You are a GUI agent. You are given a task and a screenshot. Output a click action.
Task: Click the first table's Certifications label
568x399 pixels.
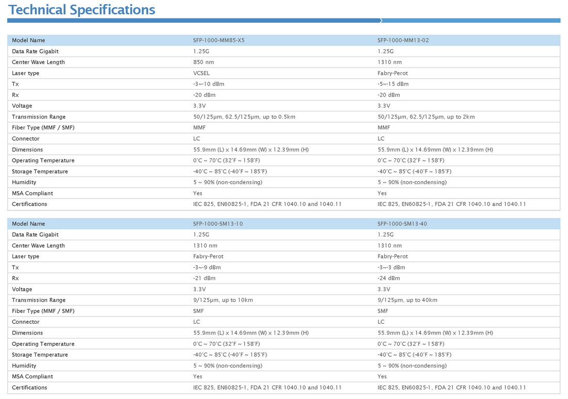tap(29, 204)
